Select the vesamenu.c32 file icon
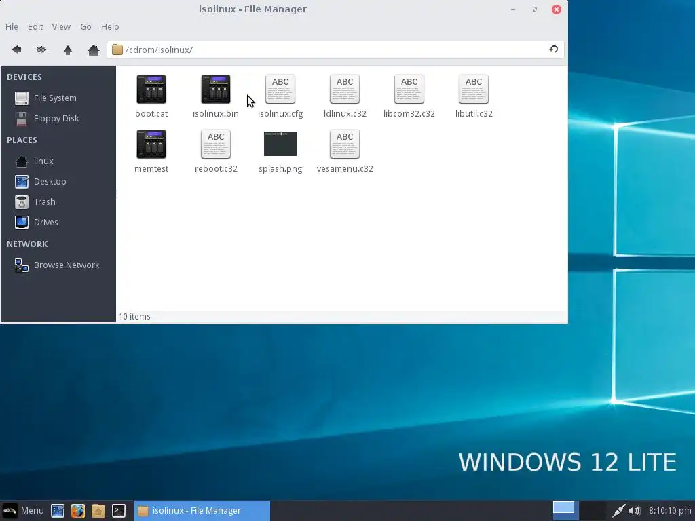Screen dimensions: 695x521 (x=344, y=144)
